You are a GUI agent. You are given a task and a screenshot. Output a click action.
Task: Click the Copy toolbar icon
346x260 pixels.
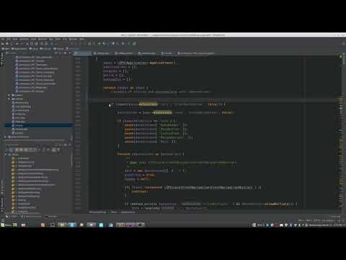[32, 43]
